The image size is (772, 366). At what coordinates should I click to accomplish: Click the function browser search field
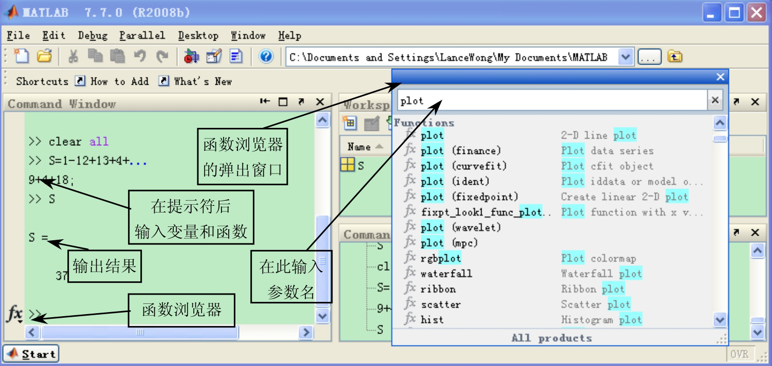coord(552,101)
